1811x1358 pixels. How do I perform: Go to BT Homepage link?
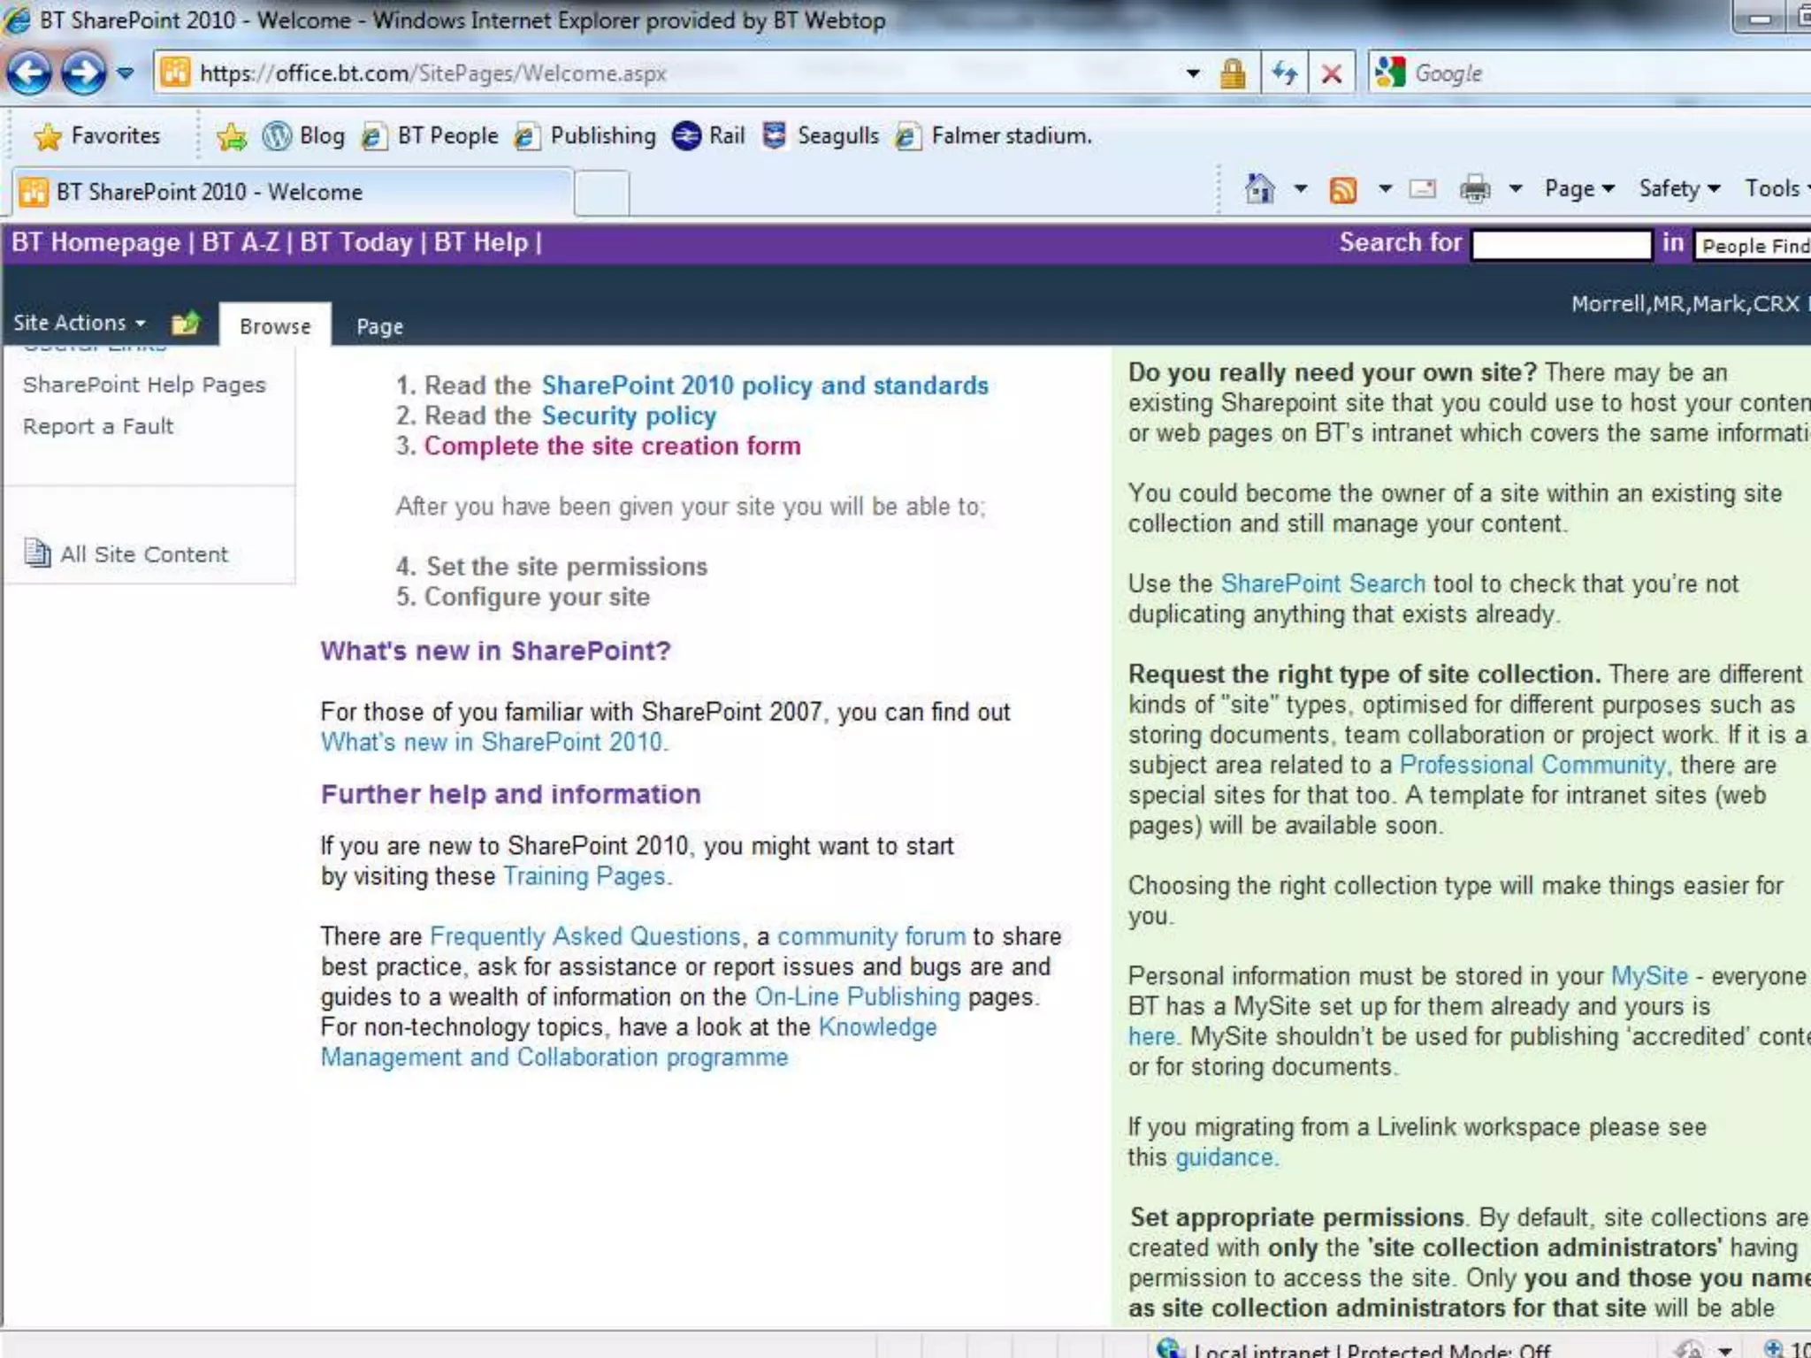point(96,242)
